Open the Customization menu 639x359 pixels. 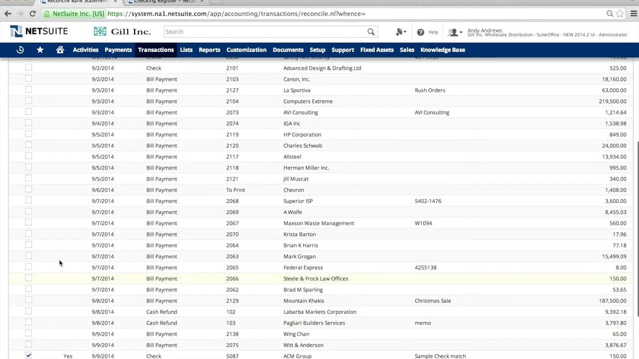tap(246, 50)
